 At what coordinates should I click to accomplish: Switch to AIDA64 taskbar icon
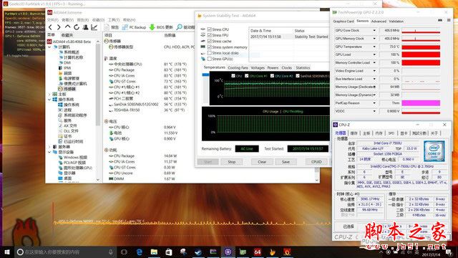(258, 252)
